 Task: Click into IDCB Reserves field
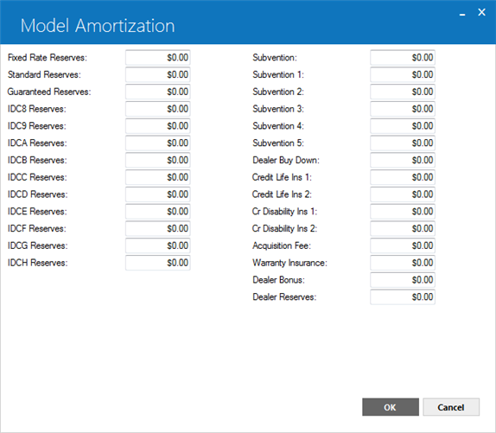click(x=158, y=160)
